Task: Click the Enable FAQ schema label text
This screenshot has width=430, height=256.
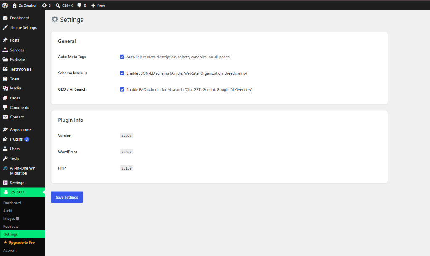Action: coord(189,90)
